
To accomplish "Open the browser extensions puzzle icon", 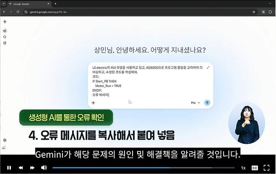I will [x=270, y=12].
